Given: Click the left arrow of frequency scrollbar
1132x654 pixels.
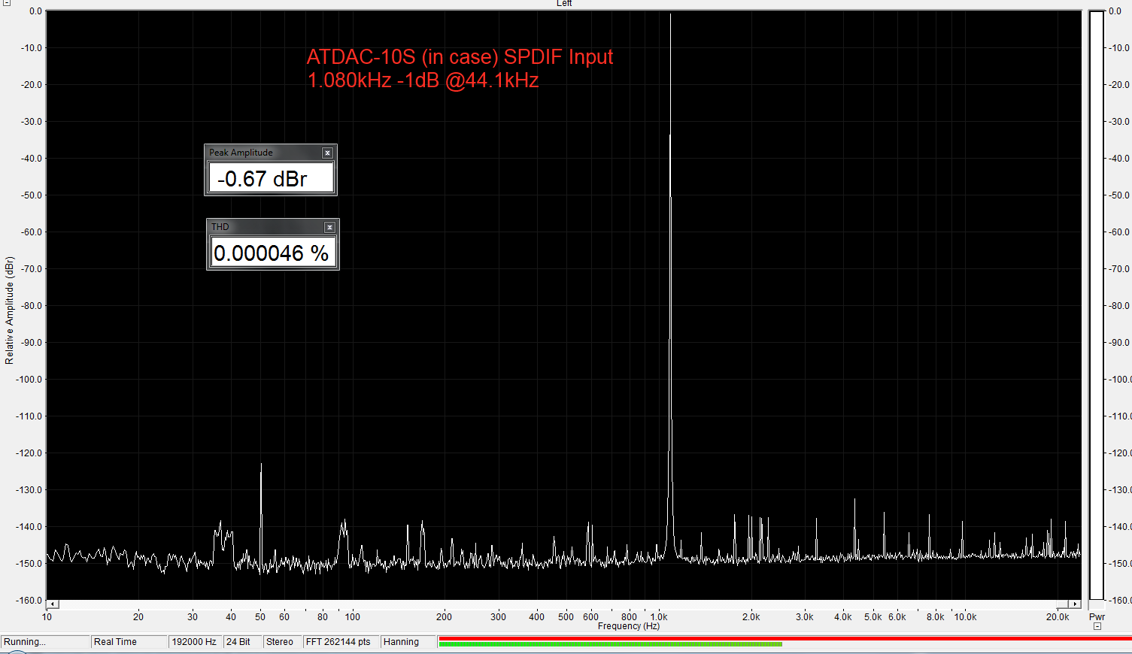Looking at the screenshot, I should click(53, 604).
